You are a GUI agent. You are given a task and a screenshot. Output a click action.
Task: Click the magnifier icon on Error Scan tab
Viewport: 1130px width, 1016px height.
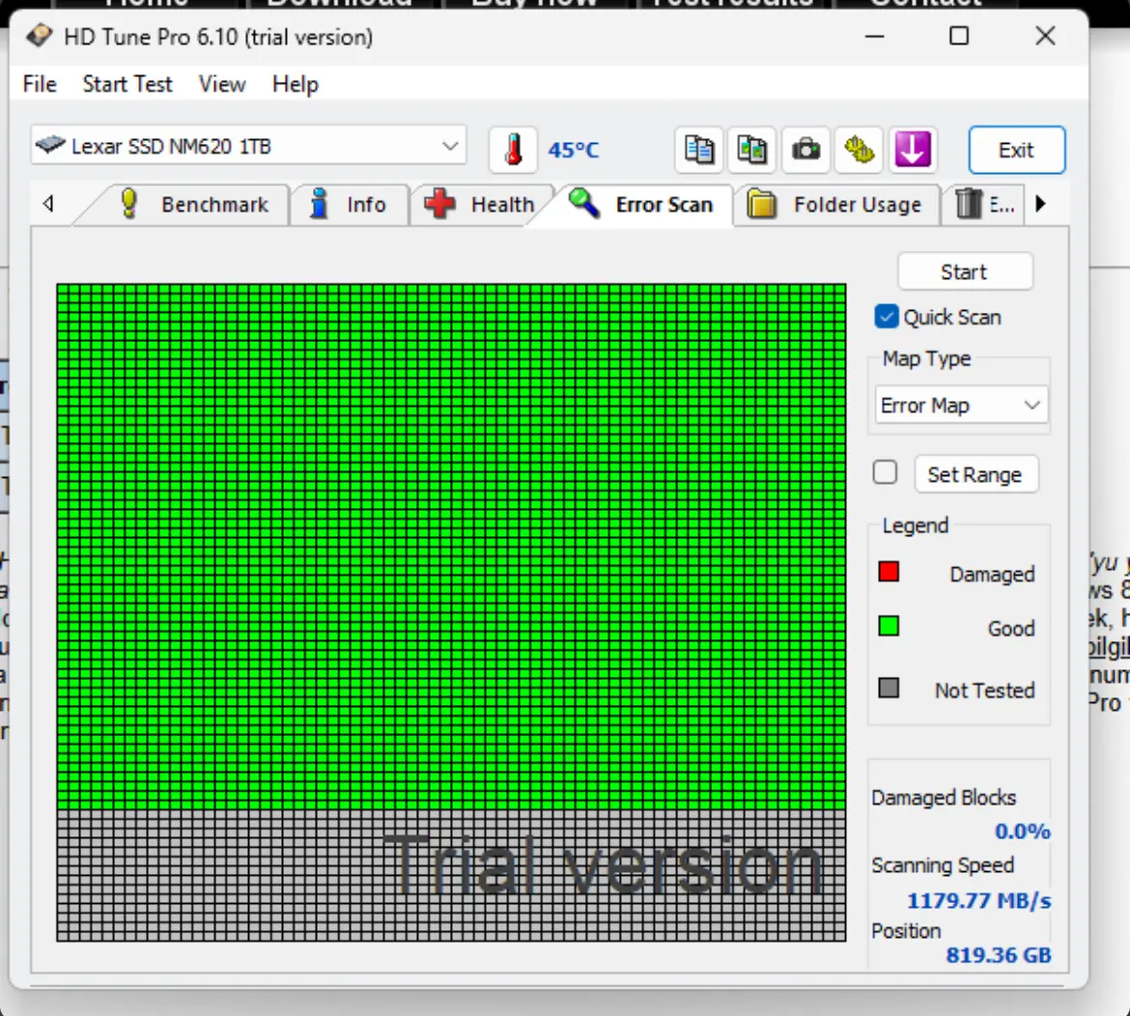[583, 203]
